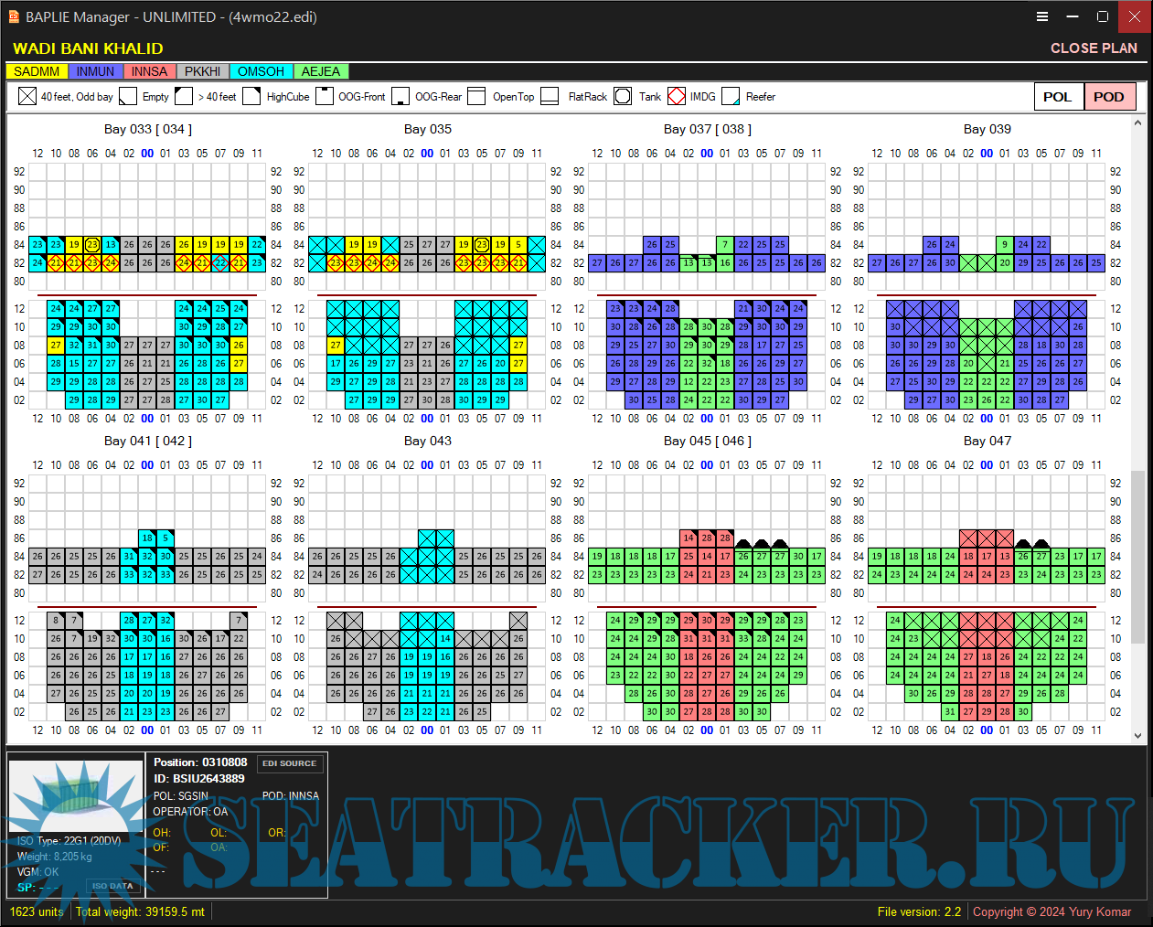Select the Tank container legend icon

coord(623,96)
